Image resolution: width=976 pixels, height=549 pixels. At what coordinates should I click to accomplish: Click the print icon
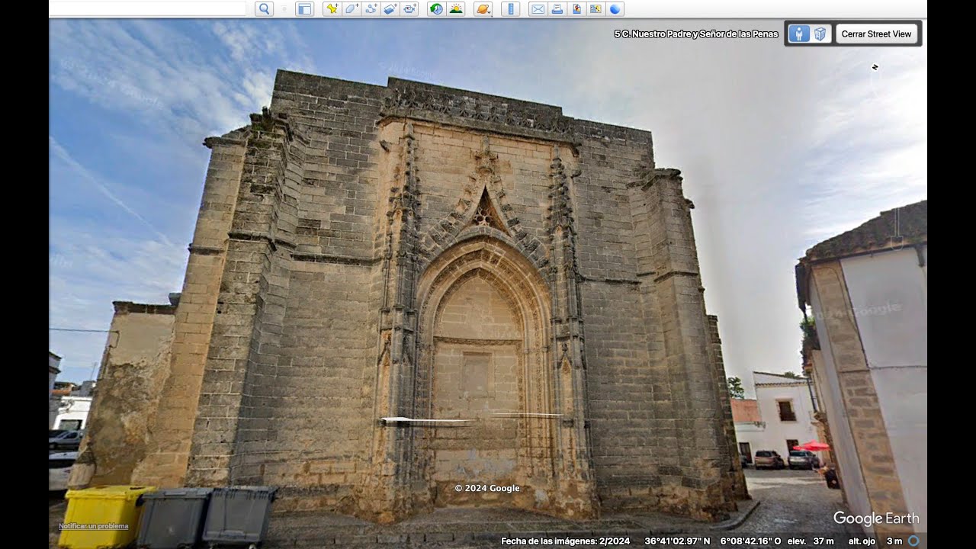(557, 9)
